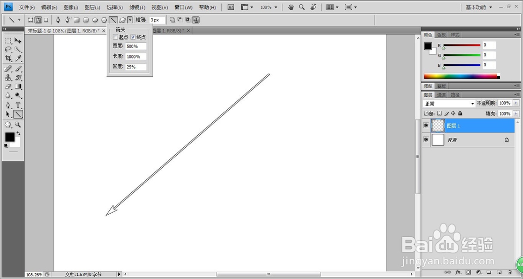
Task: Switch to the 通道 tab
Action: tap(441, 95)
